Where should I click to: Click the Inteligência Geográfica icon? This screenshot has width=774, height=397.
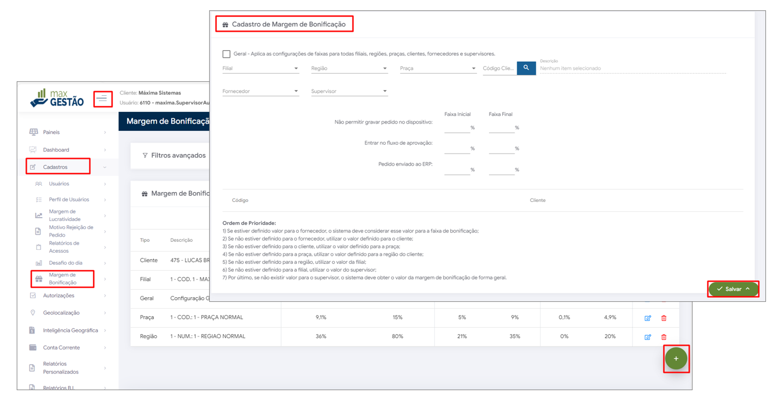(x=32, y=330)
